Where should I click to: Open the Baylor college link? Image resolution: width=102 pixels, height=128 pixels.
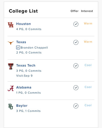[x=22, y=106]
